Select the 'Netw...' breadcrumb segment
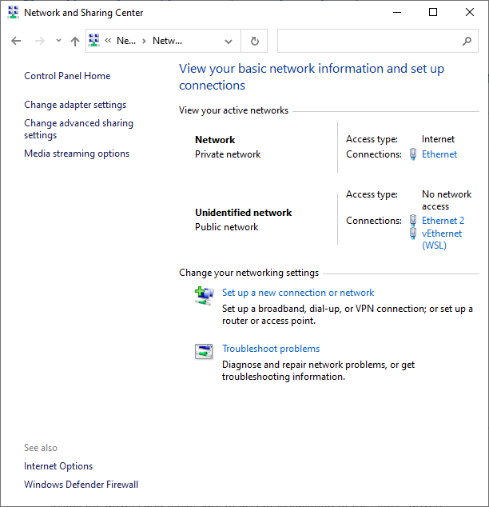Screen dimensions: 489x507 167,41
